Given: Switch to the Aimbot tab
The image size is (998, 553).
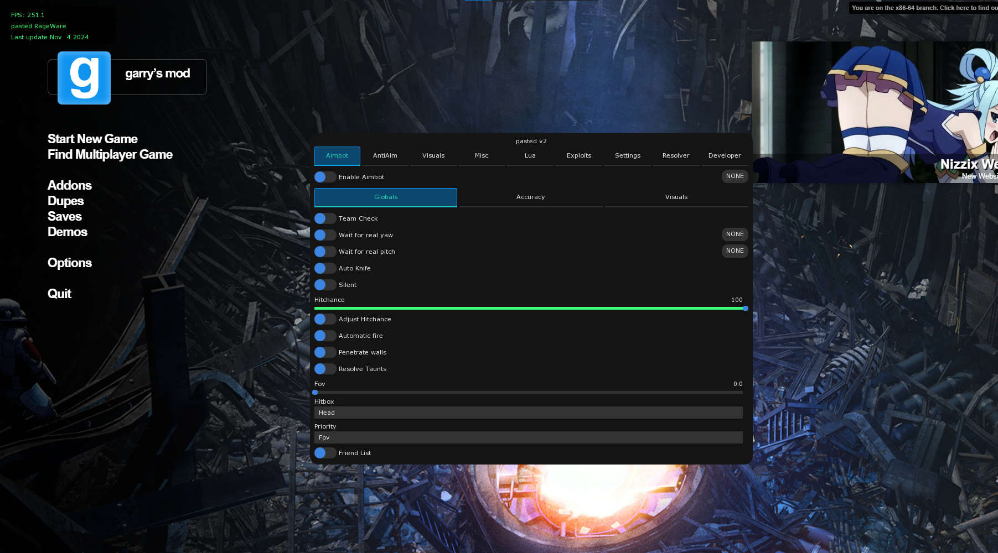Looking at the screenshot, I should tap(337, 156).
